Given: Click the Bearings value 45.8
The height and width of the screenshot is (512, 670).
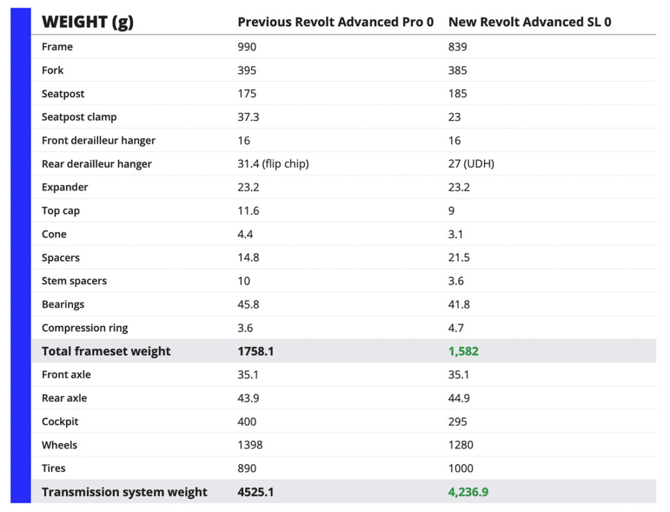Looking at the screenshot, I should click(248, 304).
